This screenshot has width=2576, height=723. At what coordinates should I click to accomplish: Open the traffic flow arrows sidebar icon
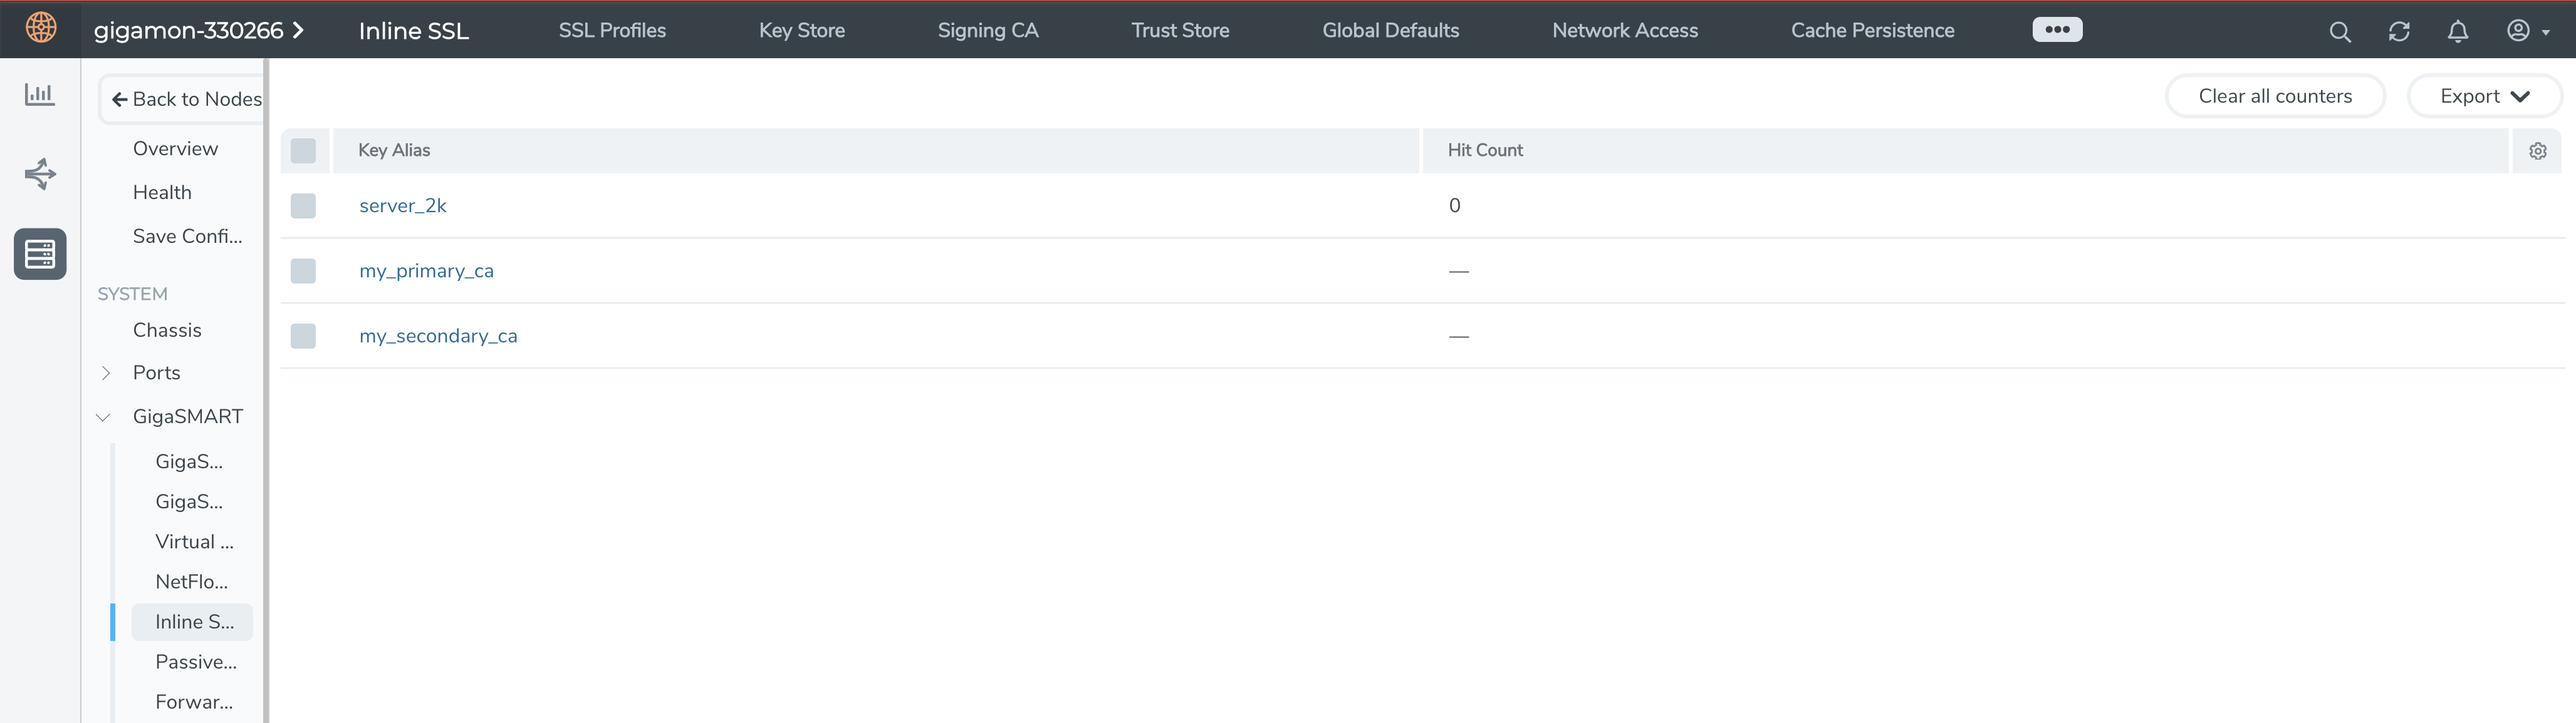(x=40, y=174)
